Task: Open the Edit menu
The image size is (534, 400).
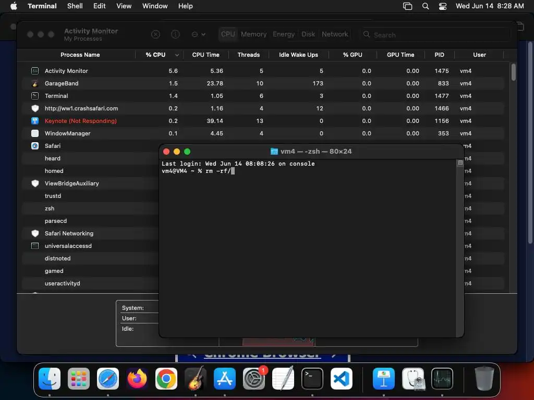Action: click(x=100, y=6)
